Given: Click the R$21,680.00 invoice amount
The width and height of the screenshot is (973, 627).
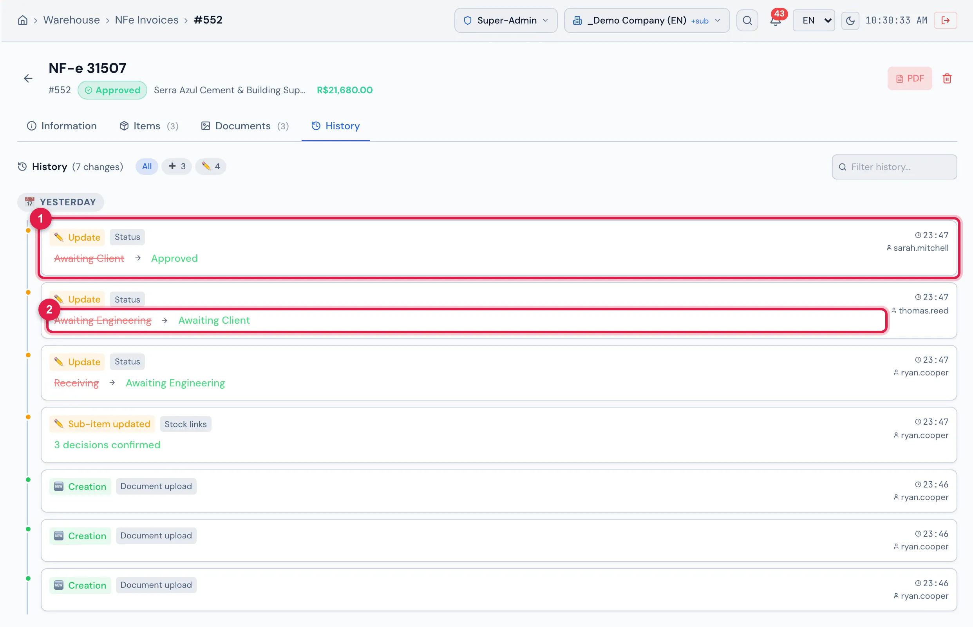Looking at the screenshot, I should pyautogui.click(x=345, y=90).
